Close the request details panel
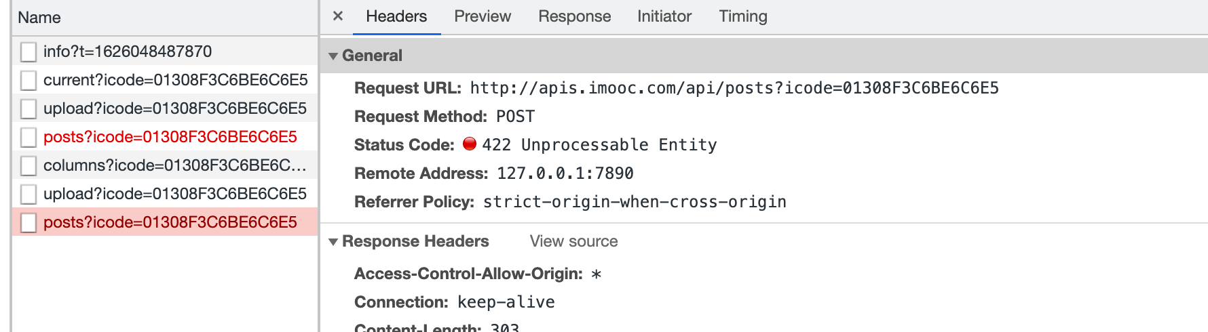Screen dimensions: 1208x332 (338, 16)
